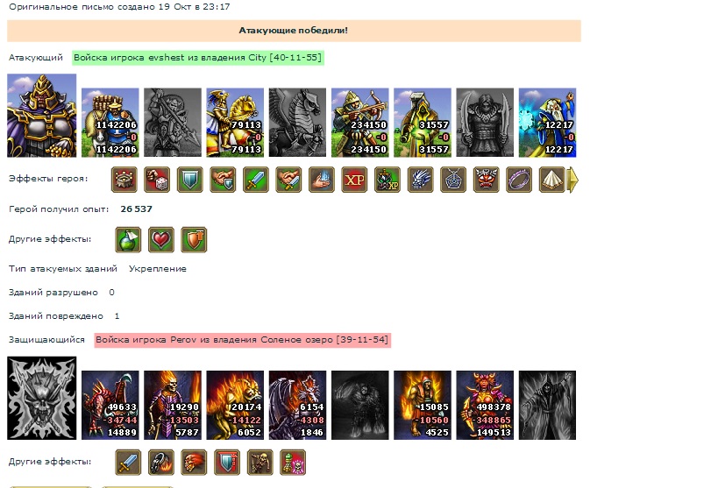Click the green potion flask effect icon
The image size is (704, 488).
tap(128, 239)
